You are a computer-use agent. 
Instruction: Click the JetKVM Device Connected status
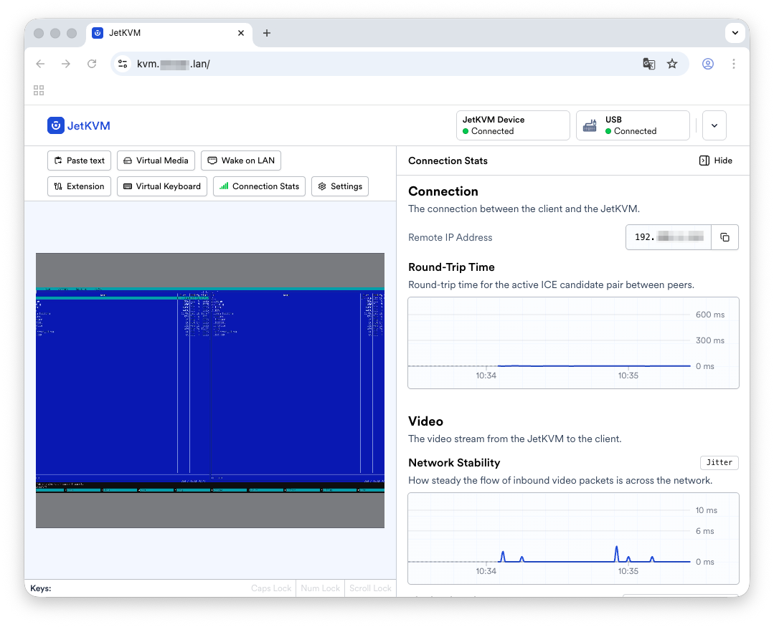pyautogui.click(x=513, y=125)
